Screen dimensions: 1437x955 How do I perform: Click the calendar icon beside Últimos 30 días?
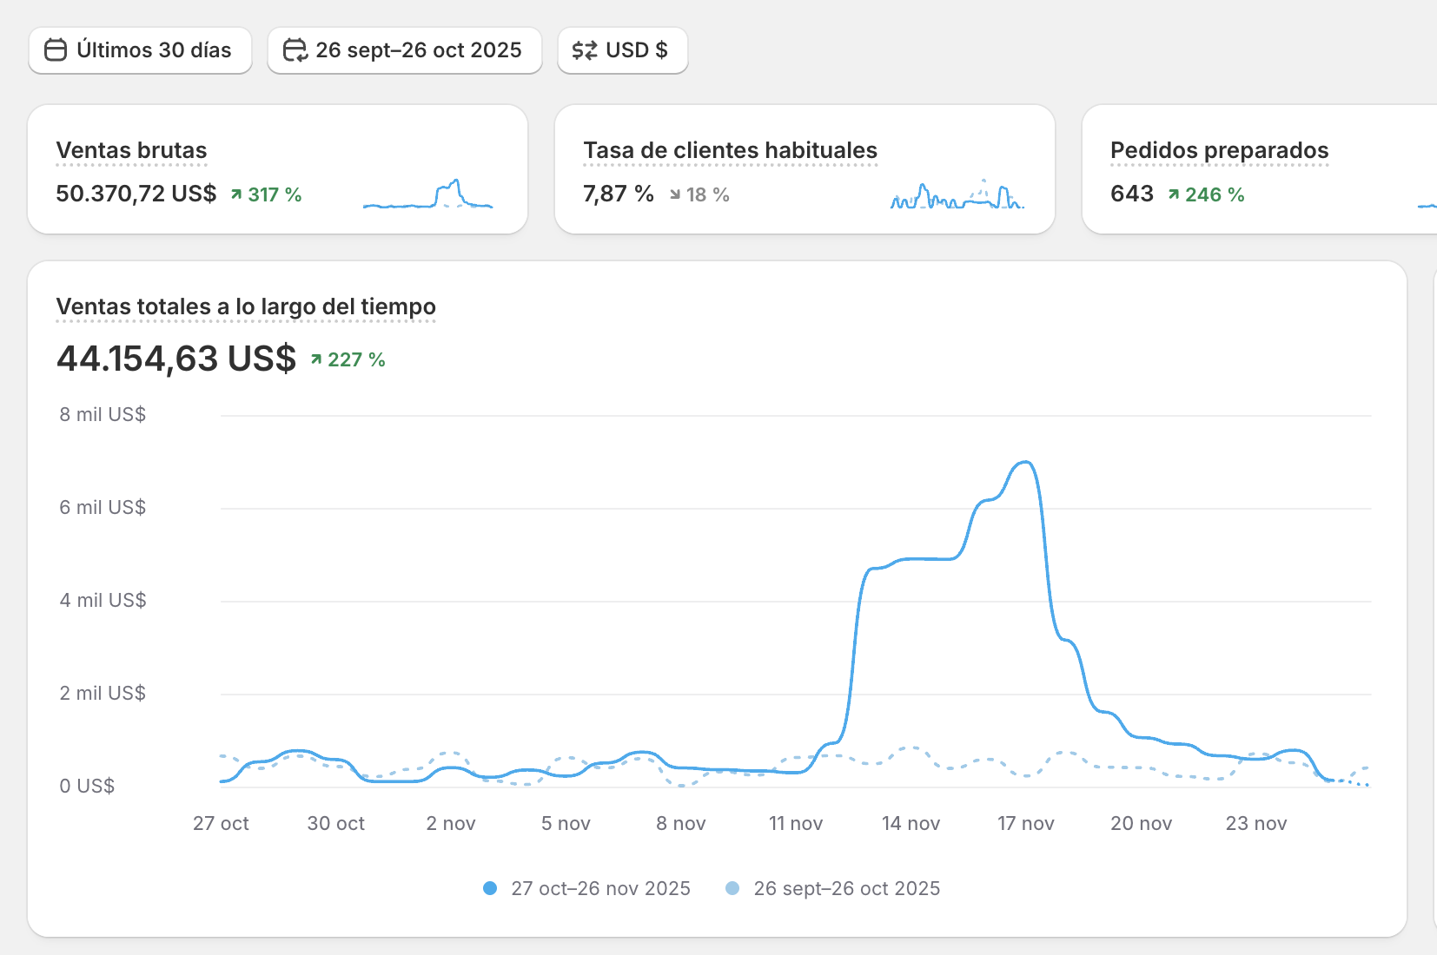click(x=56, y=50)
